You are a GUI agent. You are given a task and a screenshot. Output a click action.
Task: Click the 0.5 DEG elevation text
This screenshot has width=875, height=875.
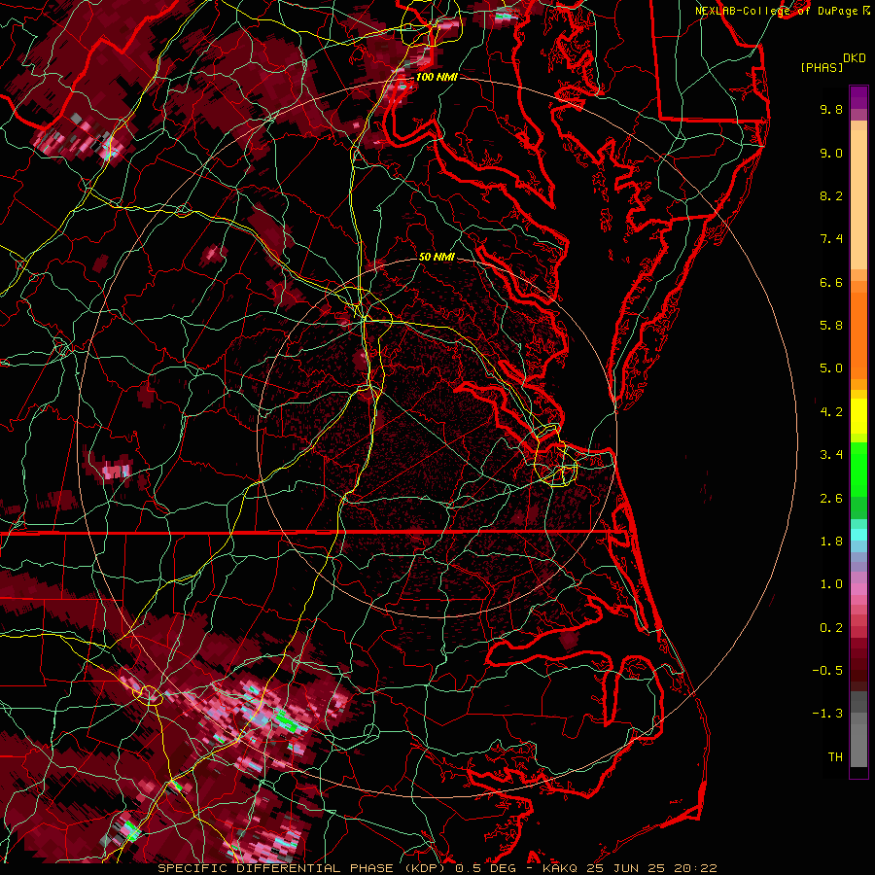pos(488,868)
